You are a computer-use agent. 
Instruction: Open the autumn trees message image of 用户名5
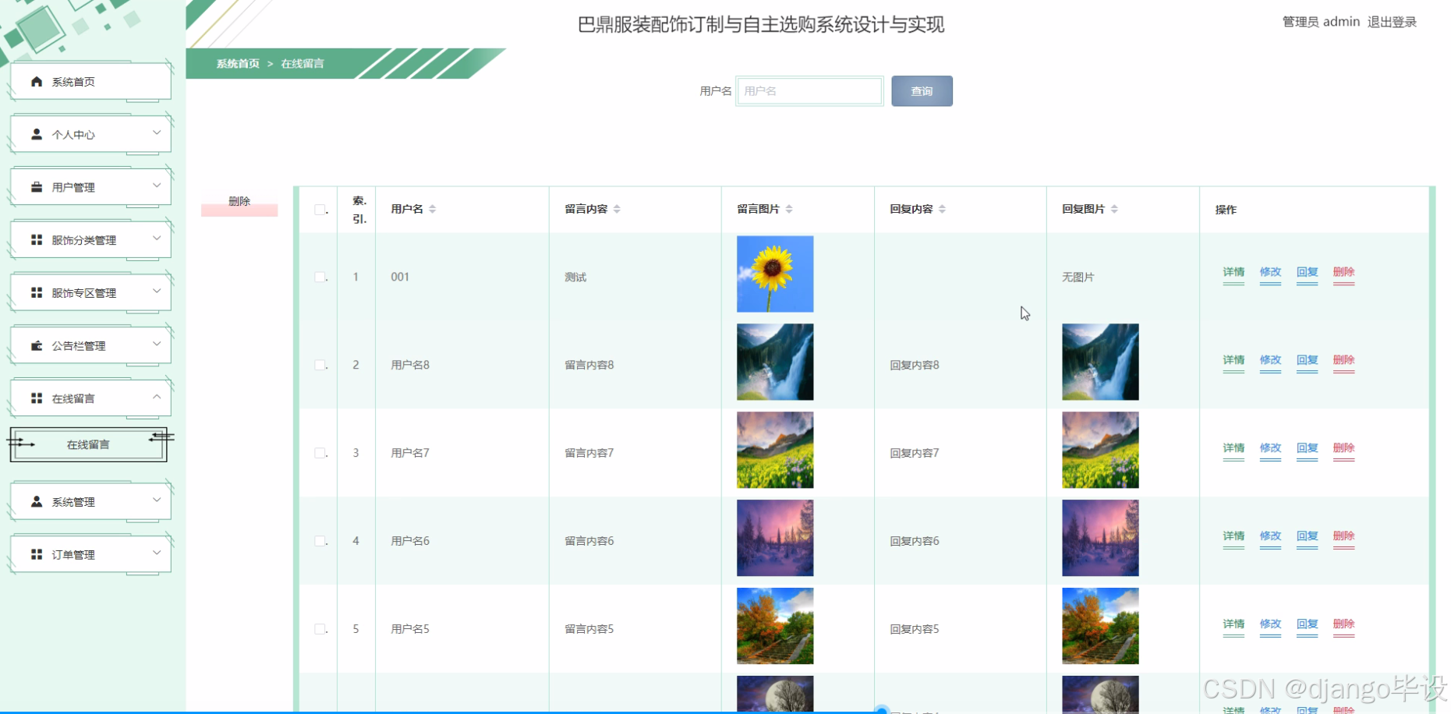click(x=775, y=627)
